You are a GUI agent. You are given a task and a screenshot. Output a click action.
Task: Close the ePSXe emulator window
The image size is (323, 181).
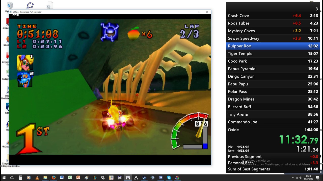[x=207, y=12]
